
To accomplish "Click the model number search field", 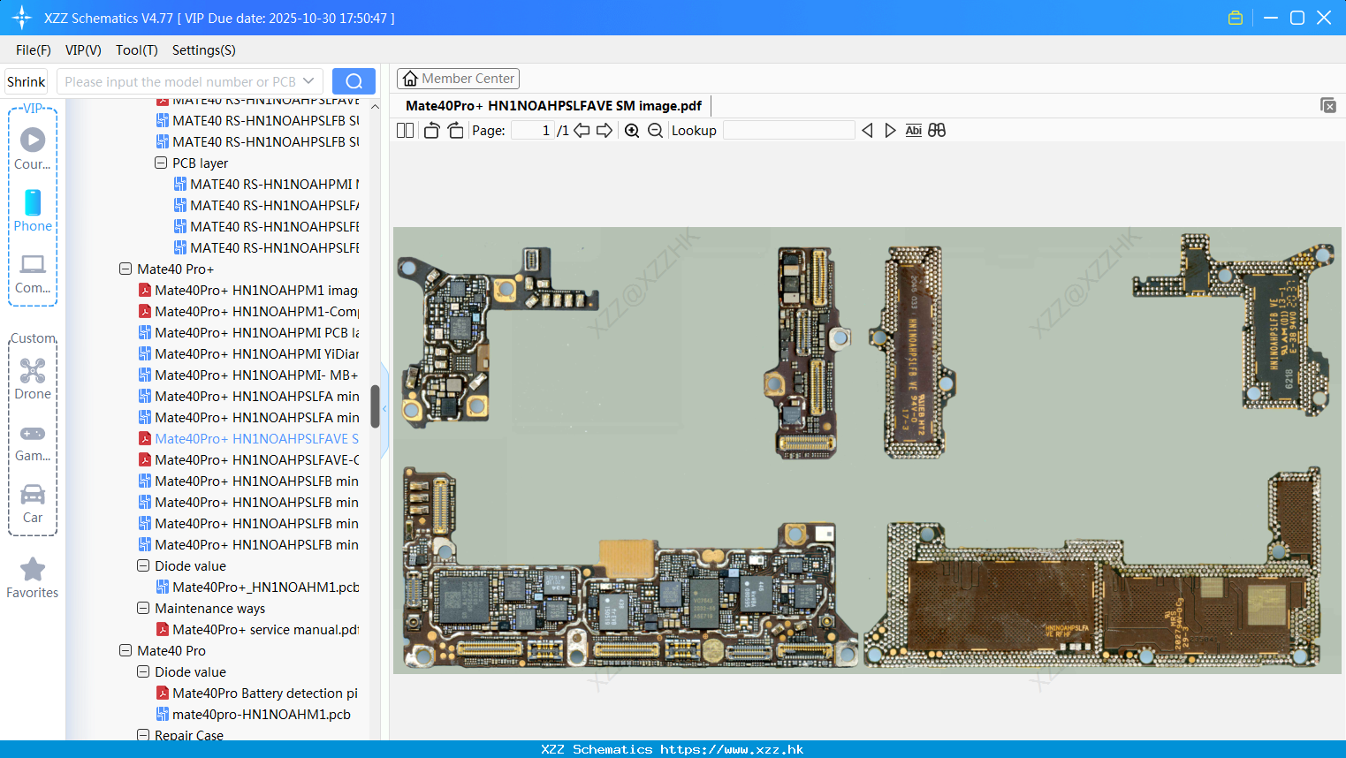I will (x=181, y=81).
